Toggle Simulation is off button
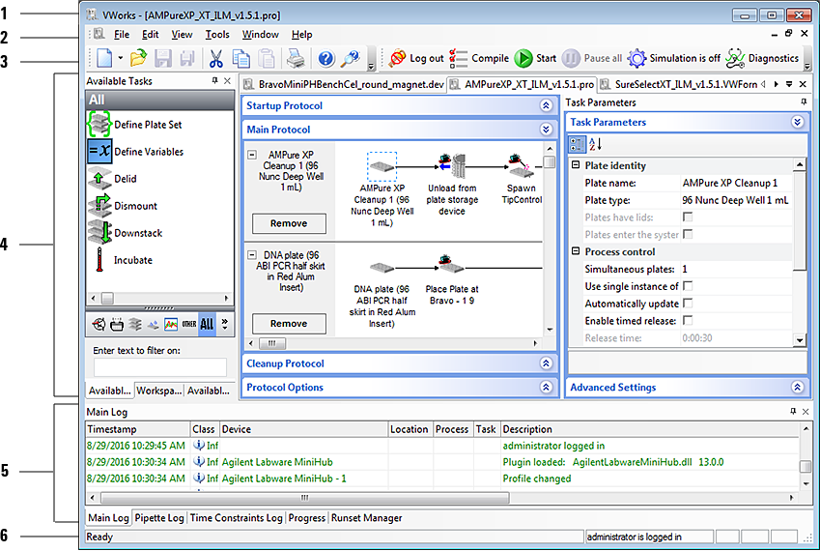 pos(674,58)
